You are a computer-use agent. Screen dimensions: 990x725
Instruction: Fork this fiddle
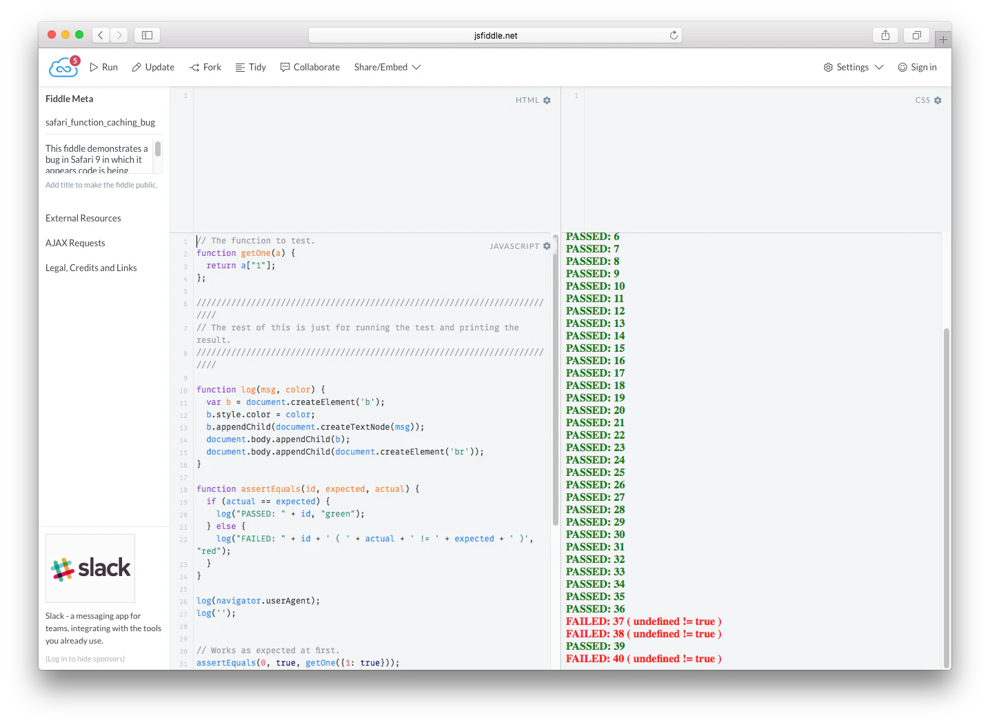tap(205, 67)
